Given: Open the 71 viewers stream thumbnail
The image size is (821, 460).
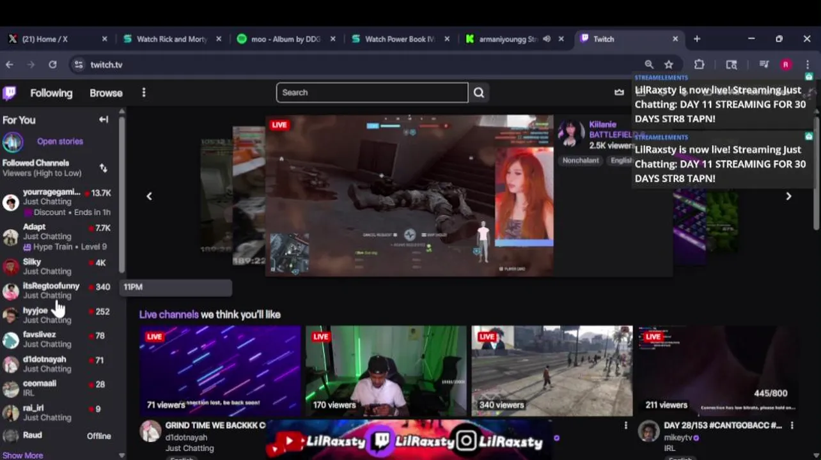Looking at the screenshot, I should pyautogui.click(x=220, y=371).
